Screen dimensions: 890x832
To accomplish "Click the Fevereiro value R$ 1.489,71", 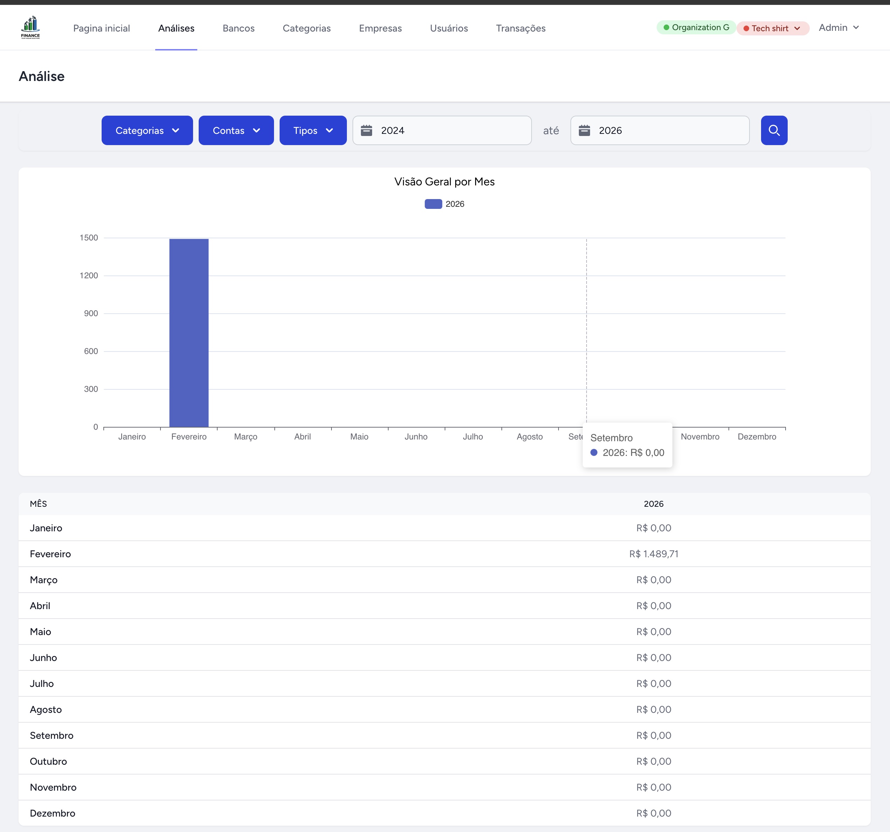I will (653, 554).
